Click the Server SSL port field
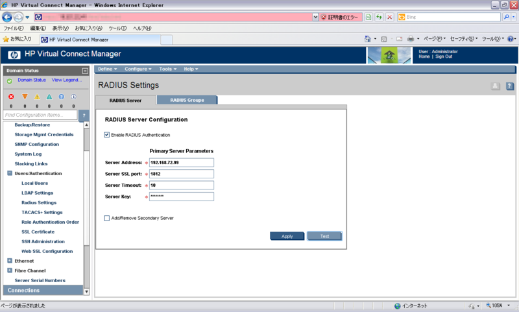 [182, 174]
